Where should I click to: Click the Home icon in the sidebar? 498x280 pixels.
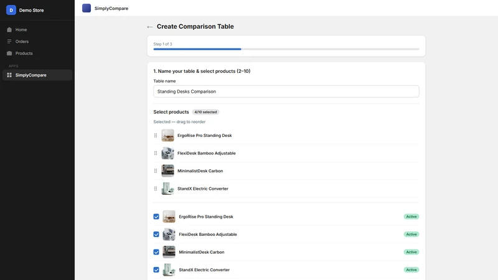(9, 29)
